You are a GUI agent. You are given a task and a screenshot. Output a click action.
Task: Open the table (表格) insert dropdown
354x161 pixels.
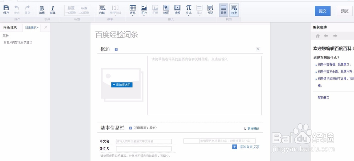[x=132, y=11]
